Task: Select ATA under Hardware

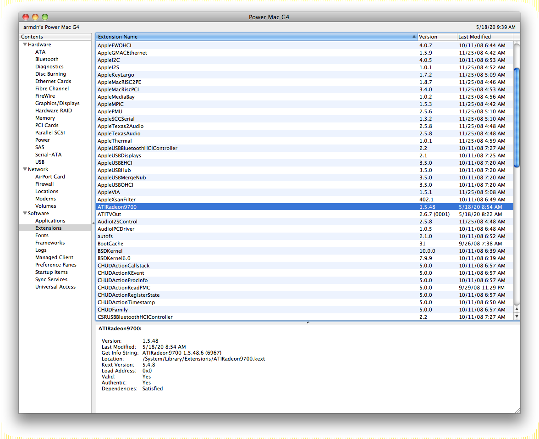Action: coord(40,52)
